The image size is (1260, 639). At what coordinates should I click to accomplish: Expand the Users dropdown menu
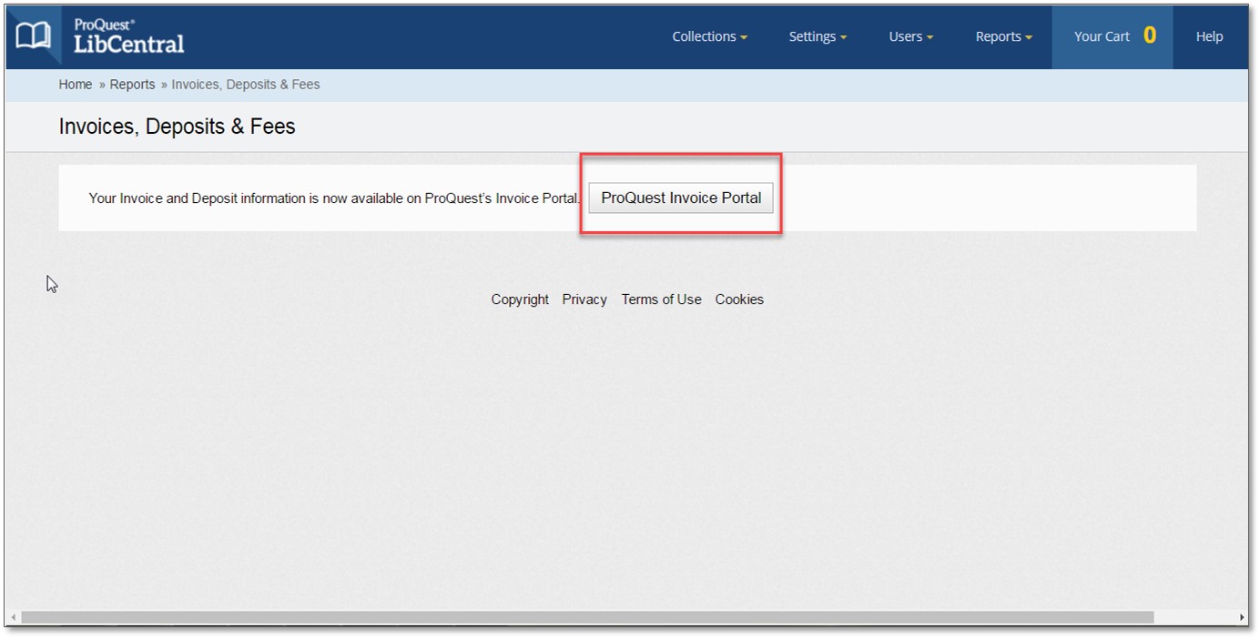click(910, 36)
